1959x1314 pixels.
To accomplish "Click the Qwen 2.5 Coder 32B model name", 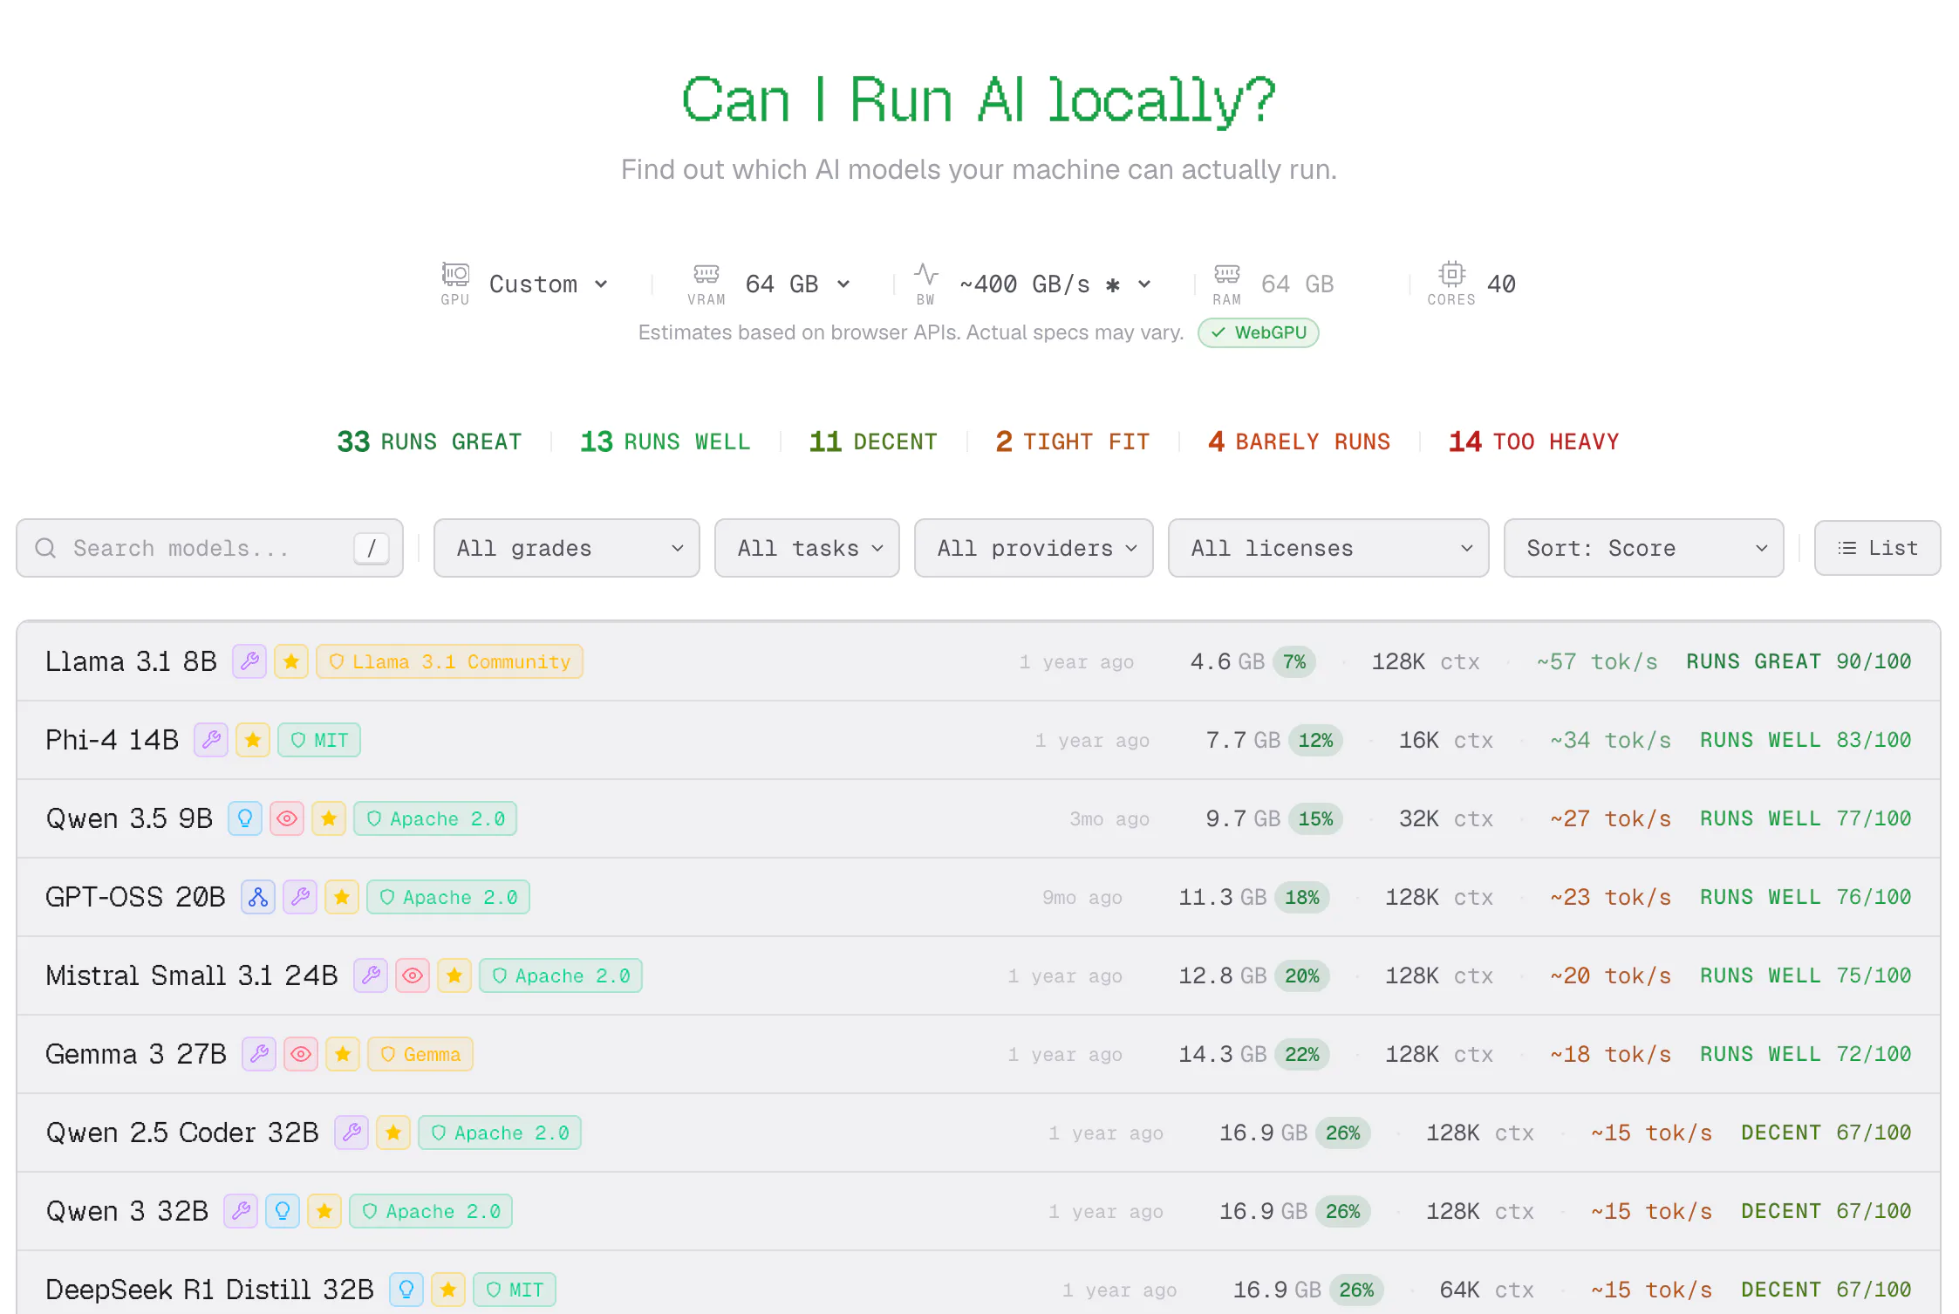I will (x=182, y=1133).
